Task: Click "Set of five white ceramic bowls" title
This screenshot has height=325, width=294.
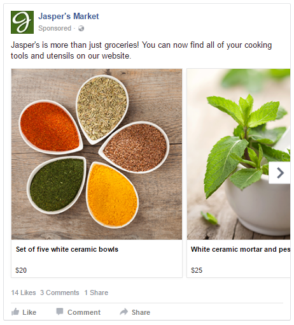Action: point(67,249)
